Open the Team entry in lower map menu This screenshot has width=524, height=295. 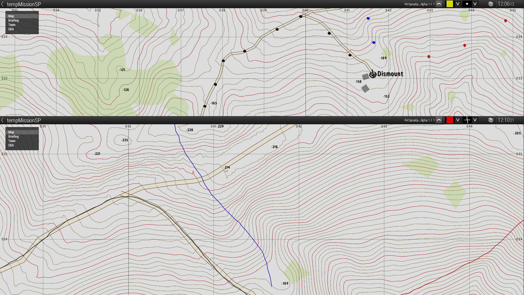click(x=12, y=141)
